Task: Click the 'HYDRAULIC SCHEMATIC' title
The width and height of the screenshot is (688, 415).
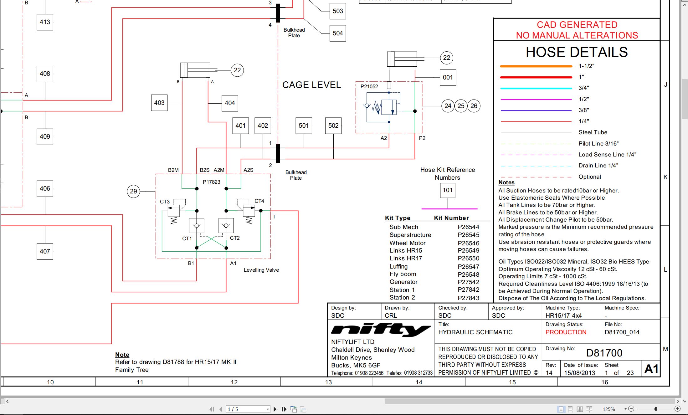Action: (475, 332)
